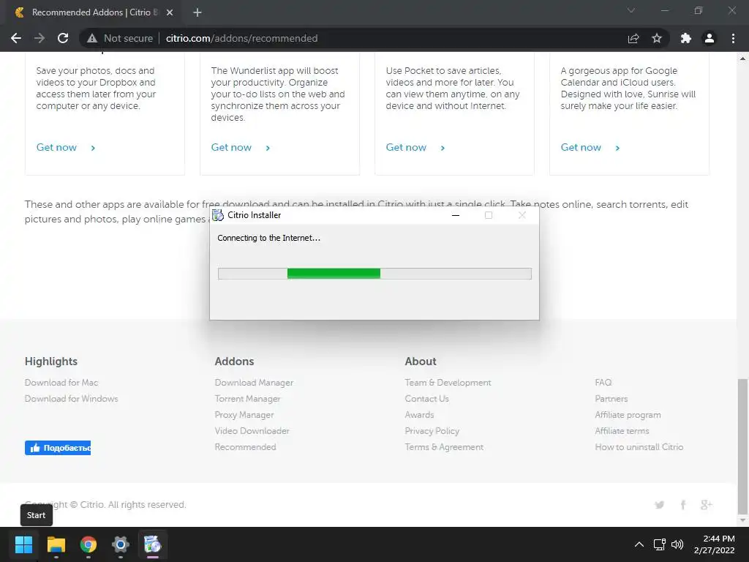Open the tab search chevron in title bar
749x562 pixels.
pos(631,10)
